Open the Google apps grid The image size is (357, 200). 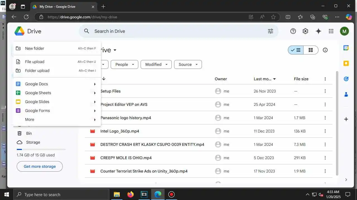point(331,31)
